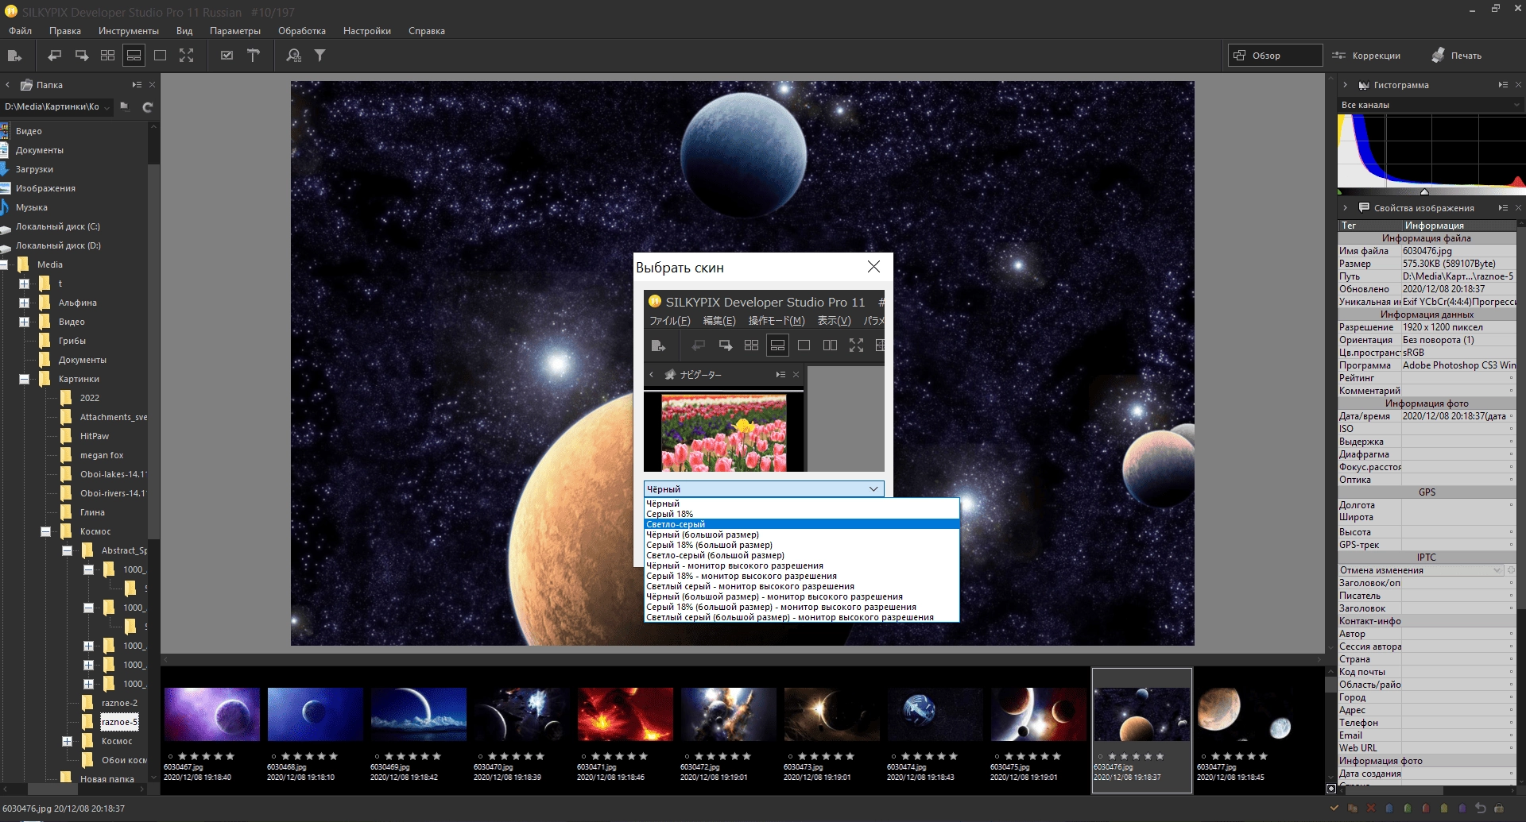Open the Параметры menu
The width and height of the screenshot is (1526, 822).
pos(235,31)
